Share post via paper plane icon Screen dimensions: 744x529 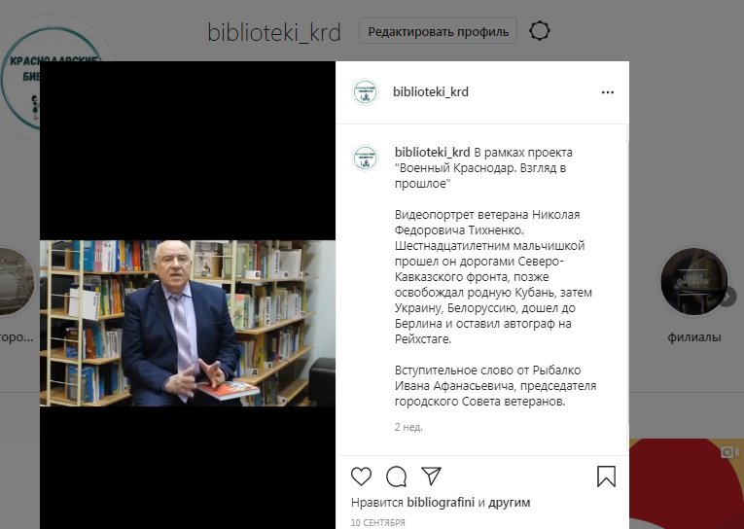(431, 476)
